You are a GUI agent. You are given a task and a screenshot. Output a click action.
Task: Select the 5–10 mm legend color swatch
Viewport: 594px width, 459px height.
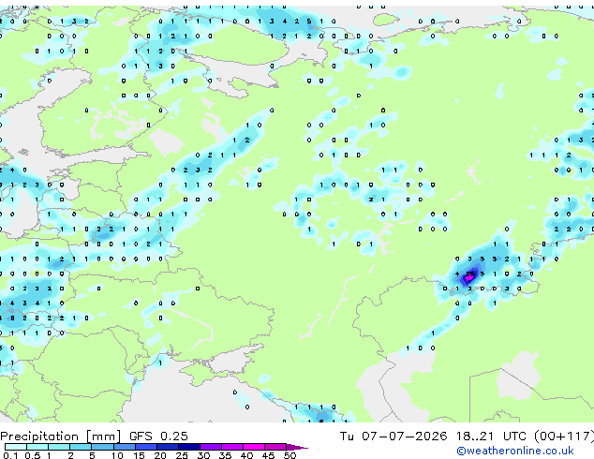pyautogui.click(x=102, y=447)
